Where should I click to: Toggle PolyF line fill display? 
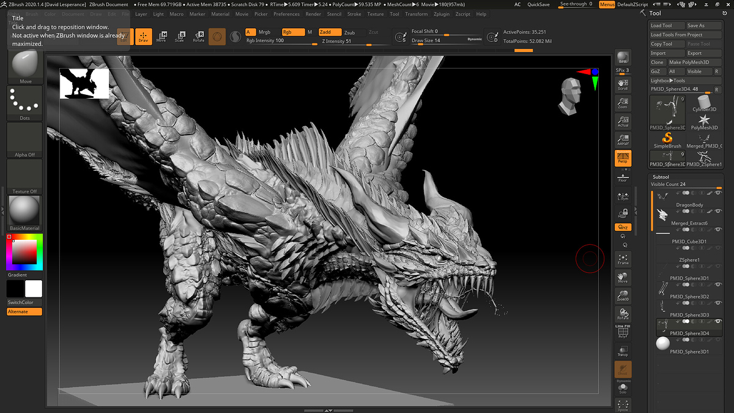[x=623, y=332]
